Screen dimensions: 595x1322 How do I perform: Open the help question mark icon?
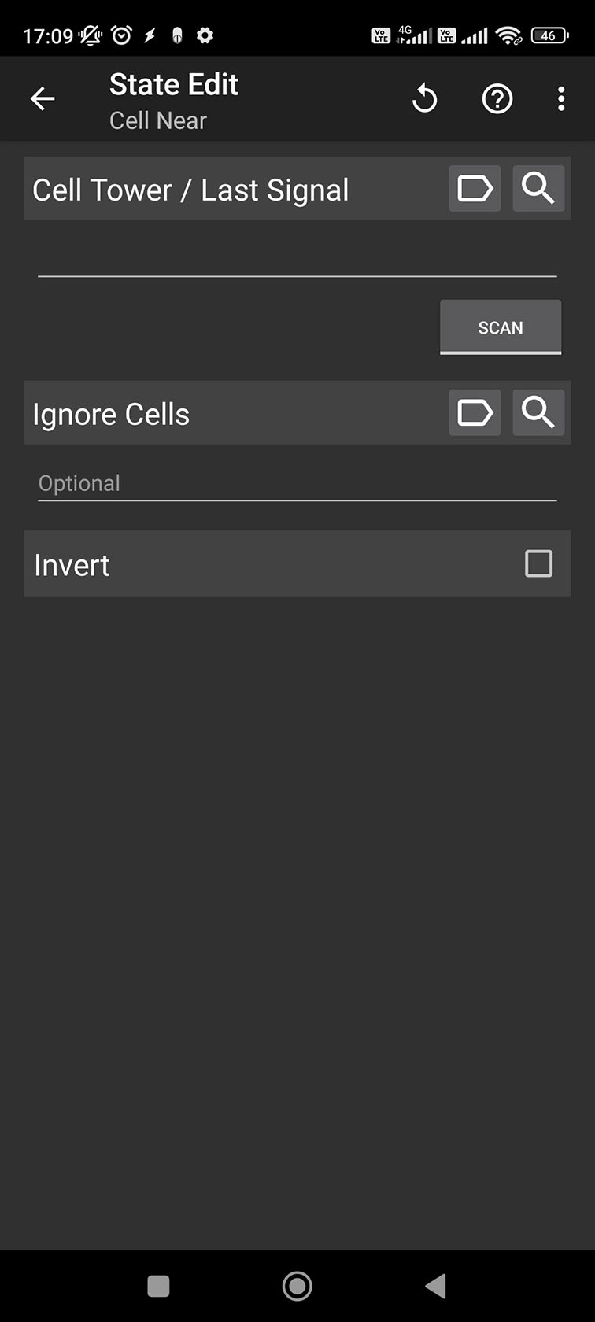coord(497,98)
